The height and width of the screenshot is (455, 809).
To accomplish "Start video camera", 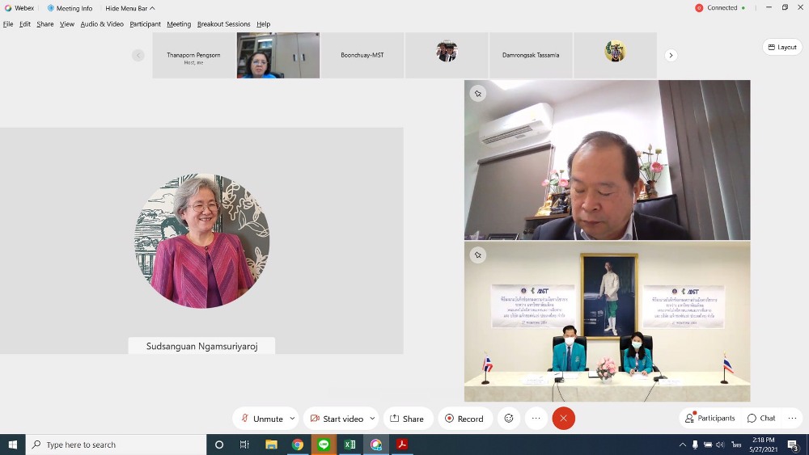I will click(x=336, y=419).
